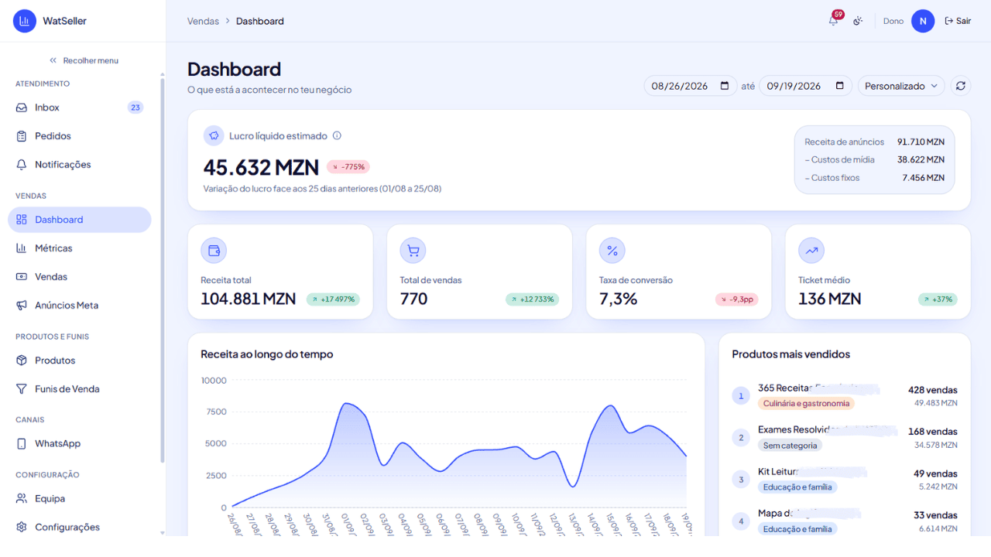Image resolution: width=991 pixels, height=557 pixels.
Task: Open the sidebar Vendas menu item
Action: (x=79, y=277)
